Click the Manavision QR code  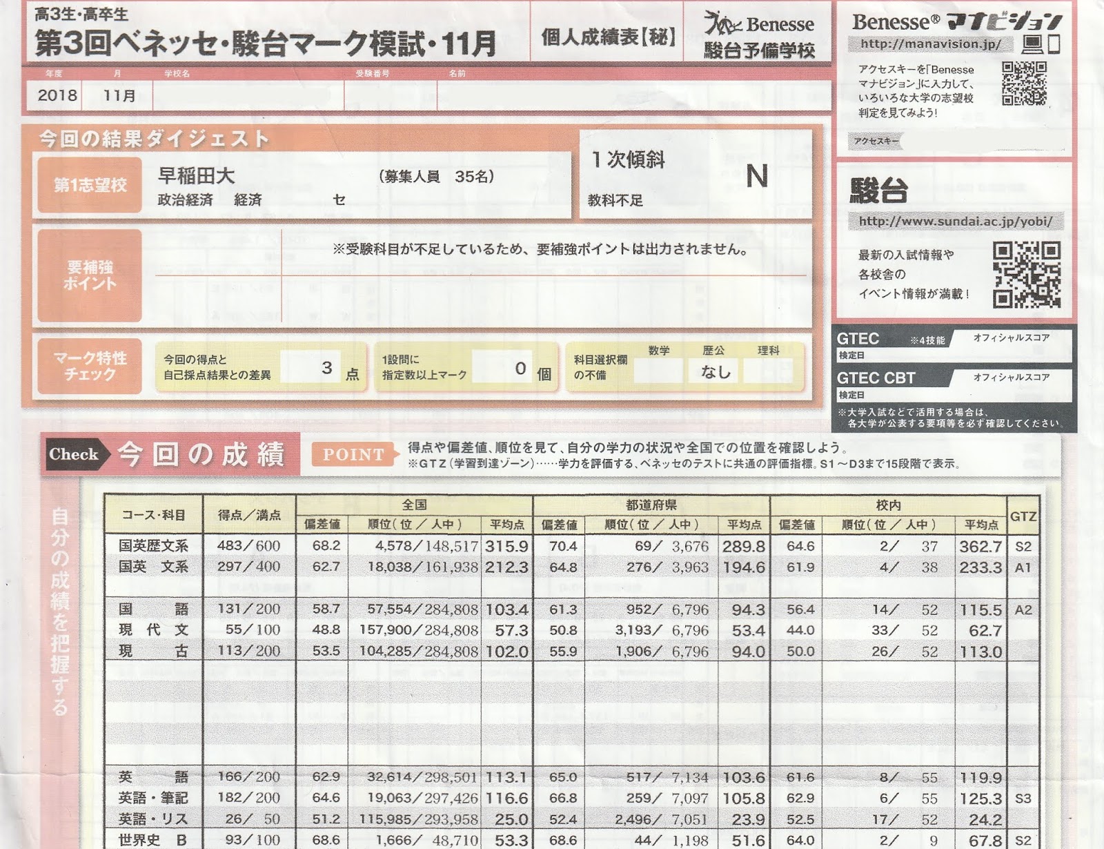pyautogui.click(x=1025, y=83)
